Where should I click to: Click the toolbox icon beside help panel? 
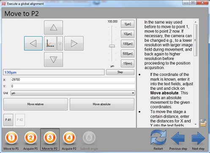pos(203,123)
